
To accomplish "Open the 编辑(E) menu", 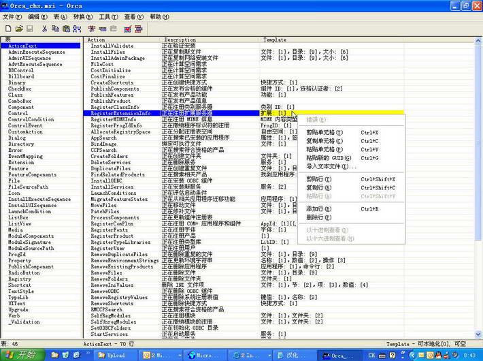I will 37,16.
